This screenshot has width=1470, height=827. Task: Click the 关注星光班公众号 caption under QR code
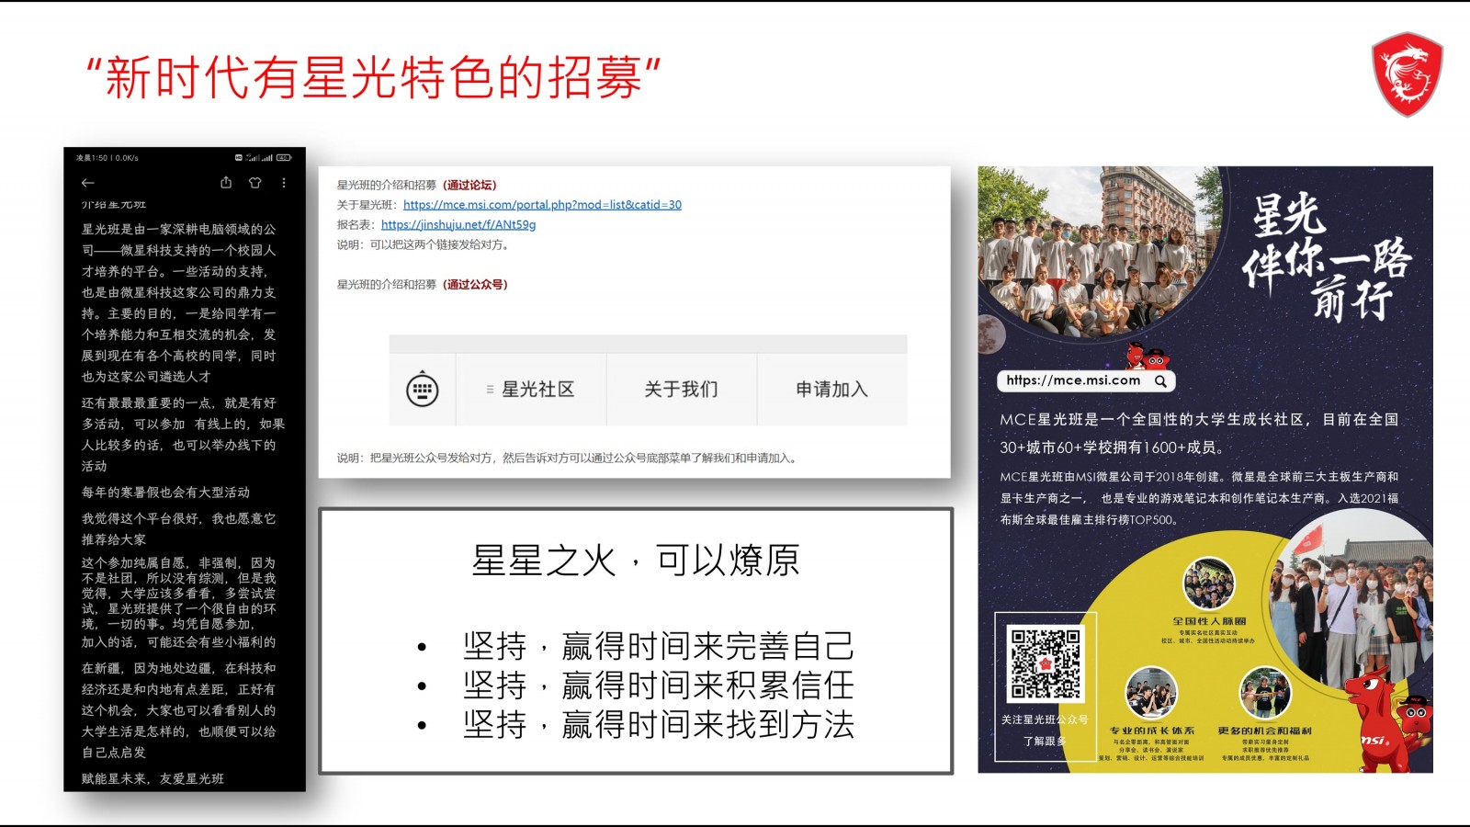click(1045, 719)
